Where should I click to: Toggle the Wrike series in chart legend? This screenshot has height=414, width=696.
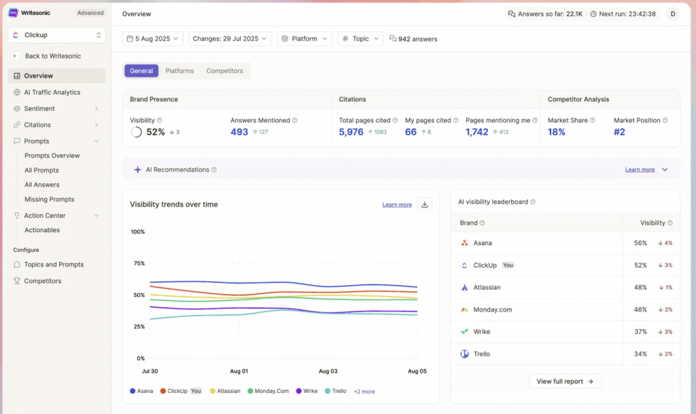(x=306, y=392)
